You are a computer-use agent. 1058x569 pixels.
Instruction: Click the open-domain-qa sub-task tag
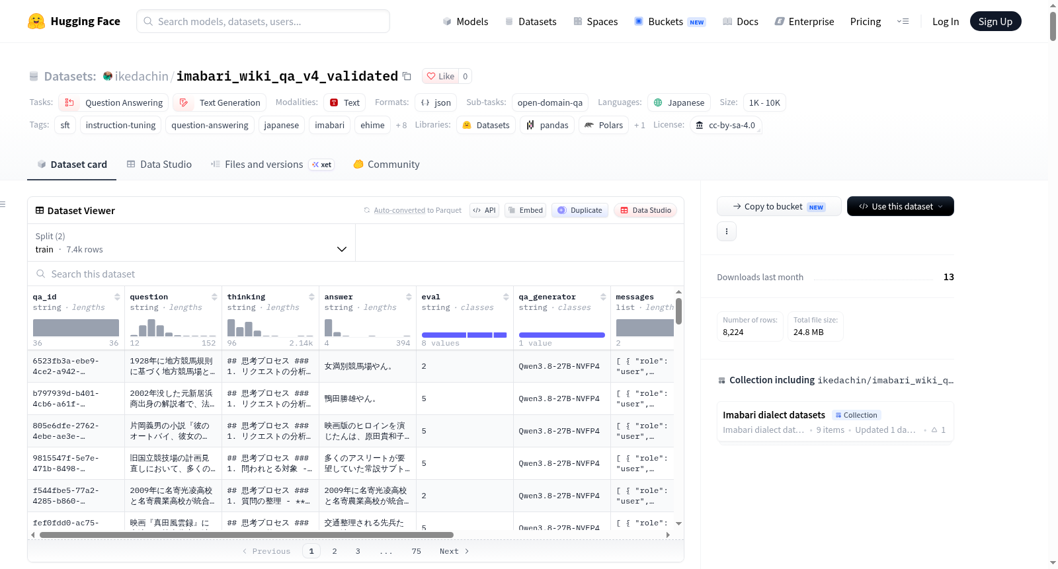click(x=550, y=102)
